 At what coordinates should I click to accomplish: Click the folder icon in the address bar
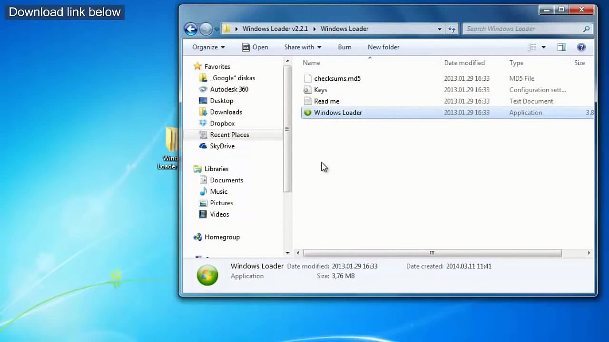pos(227,29)
